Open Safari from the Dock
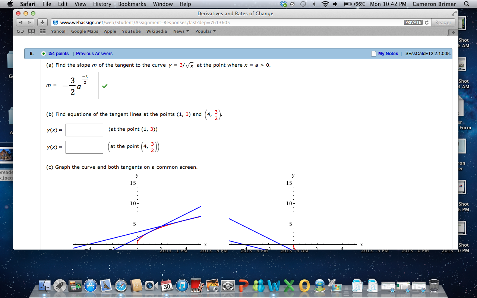This screenshot has width=477, height=298. pyautogui.click(x=122, y=286)
